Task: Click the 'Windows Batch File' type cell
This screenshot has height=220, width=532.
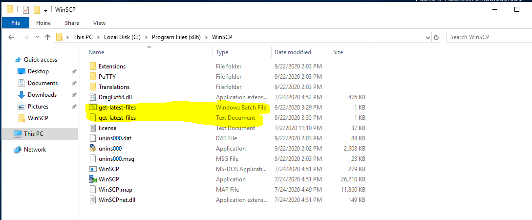Action: (x=241, y=108)
